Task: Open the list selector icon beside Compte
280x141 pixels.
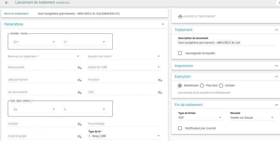Action: tap(80, 124)
